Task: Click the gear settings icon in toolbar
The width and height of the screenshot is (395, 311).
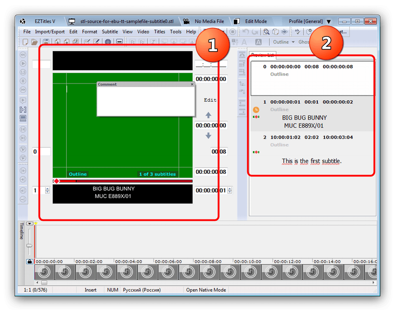Action: point(107,42)
